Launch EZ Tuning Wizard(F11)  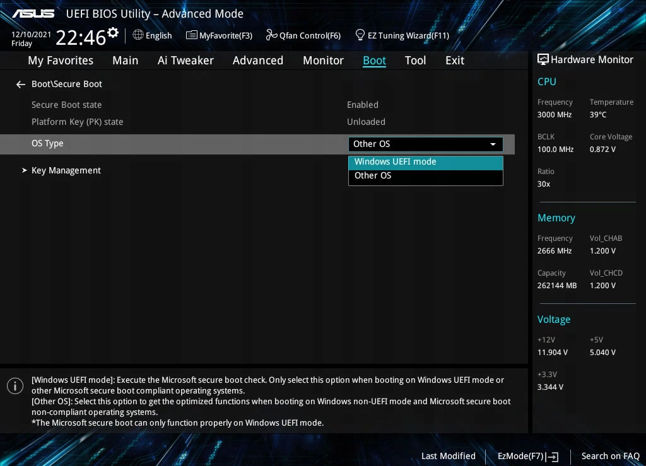point(408,35)
